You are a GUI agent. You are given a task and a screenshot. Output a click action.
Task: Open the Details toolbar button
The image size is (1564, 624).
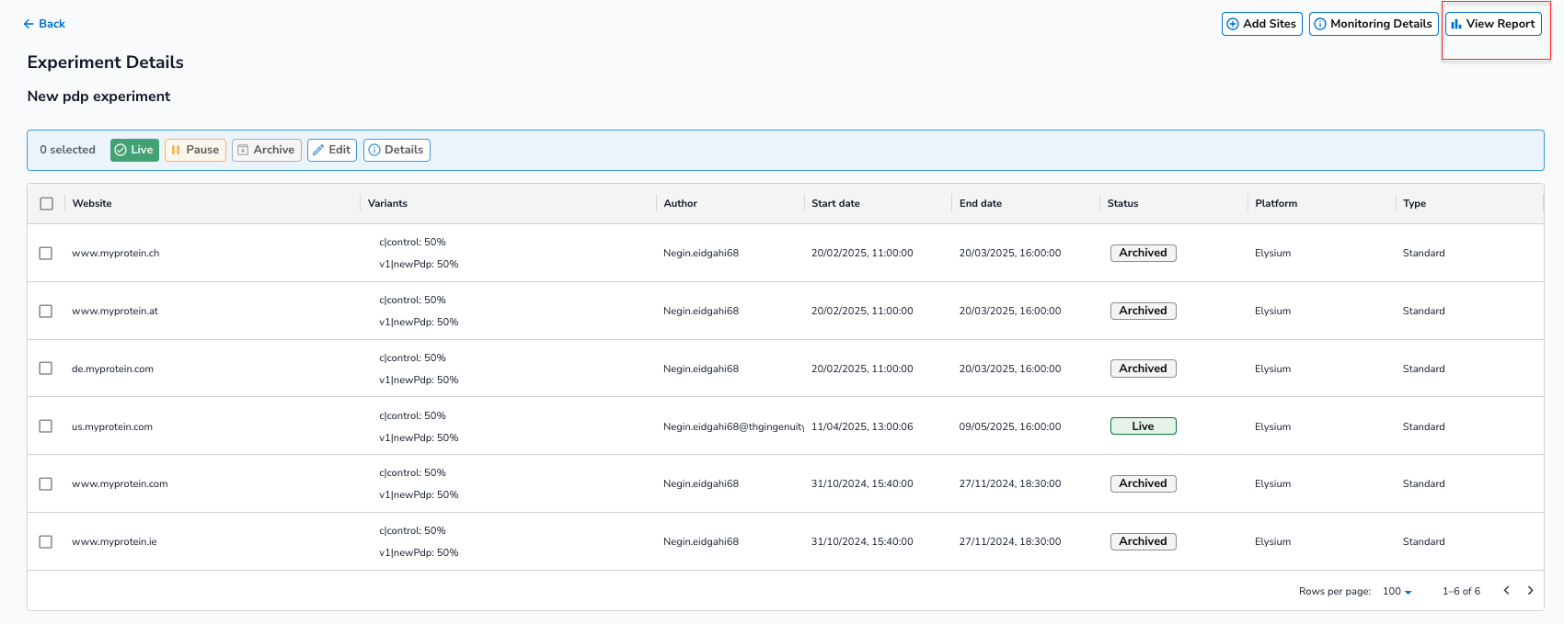397,150
